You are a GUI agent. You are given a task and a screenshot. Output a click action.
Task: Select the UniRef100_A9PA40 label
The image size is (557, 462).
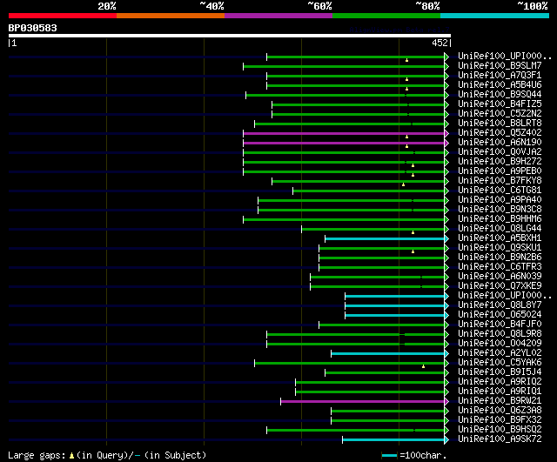500,200
